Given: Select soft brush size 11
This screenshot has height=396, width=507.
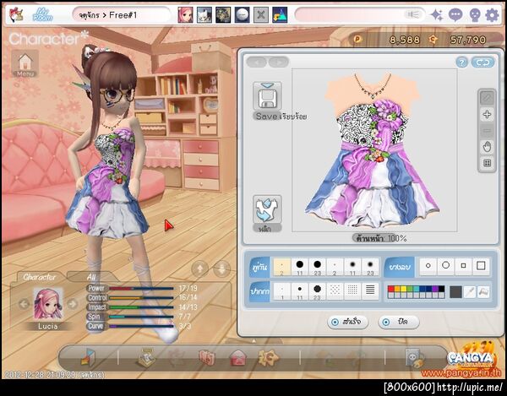Looking at the screenshot, I should point(352,267).
